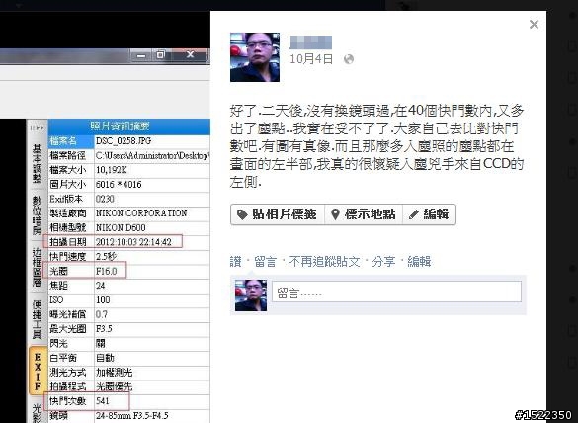Close the Facebook photo overlay
Image resolution: width=578 pixels, height=423 pixels.
point(534,25)
